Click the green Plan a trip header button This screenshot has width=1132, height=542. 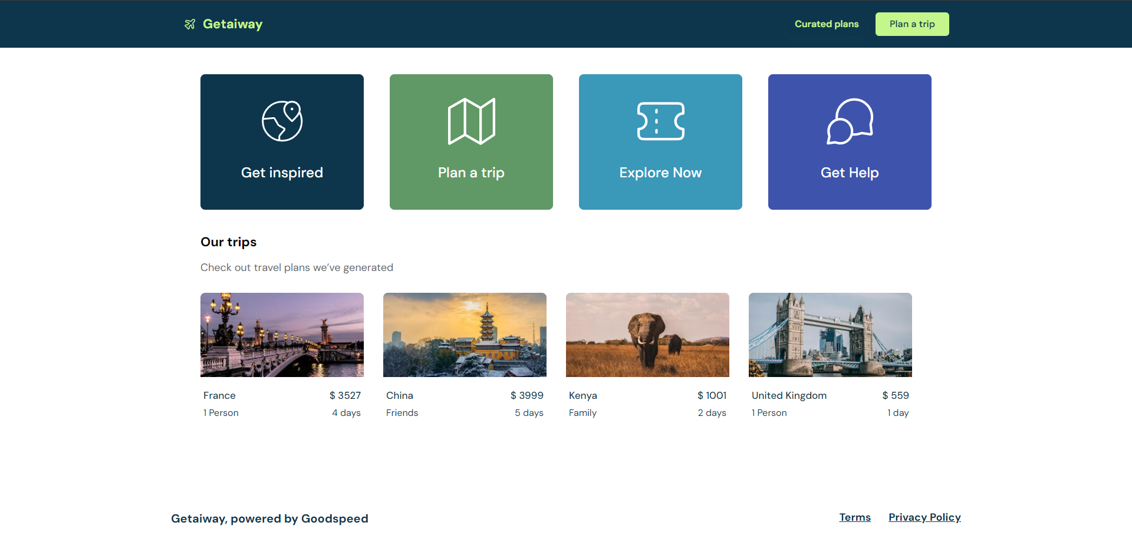tap(912, 24)
